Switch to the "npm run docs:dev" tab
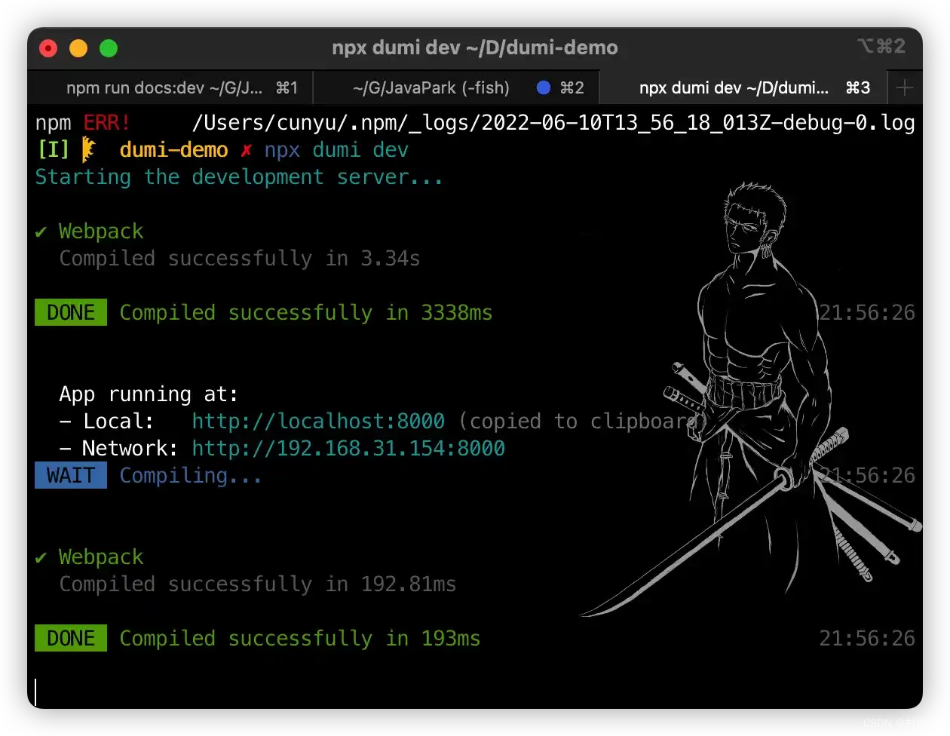Viewport: 950px width, 736px height. pos(169,88)
